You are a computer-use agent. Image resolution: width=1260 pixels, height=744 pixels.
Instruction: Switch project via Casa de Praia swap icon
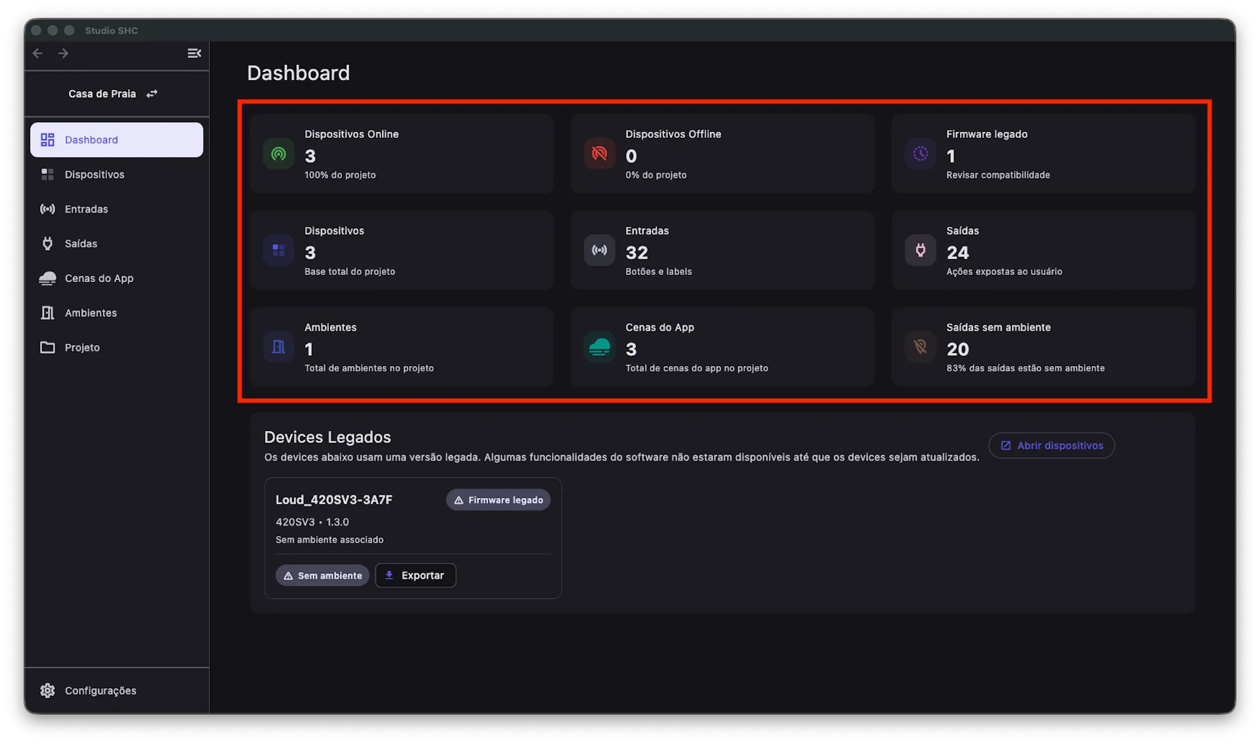coord(152,94)
